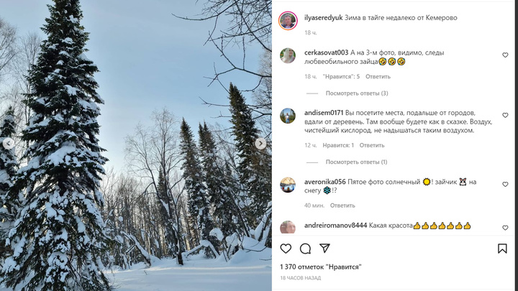518x291 pixels.
Task: Click the winter forest photo
Action: (x=136, y=145)
